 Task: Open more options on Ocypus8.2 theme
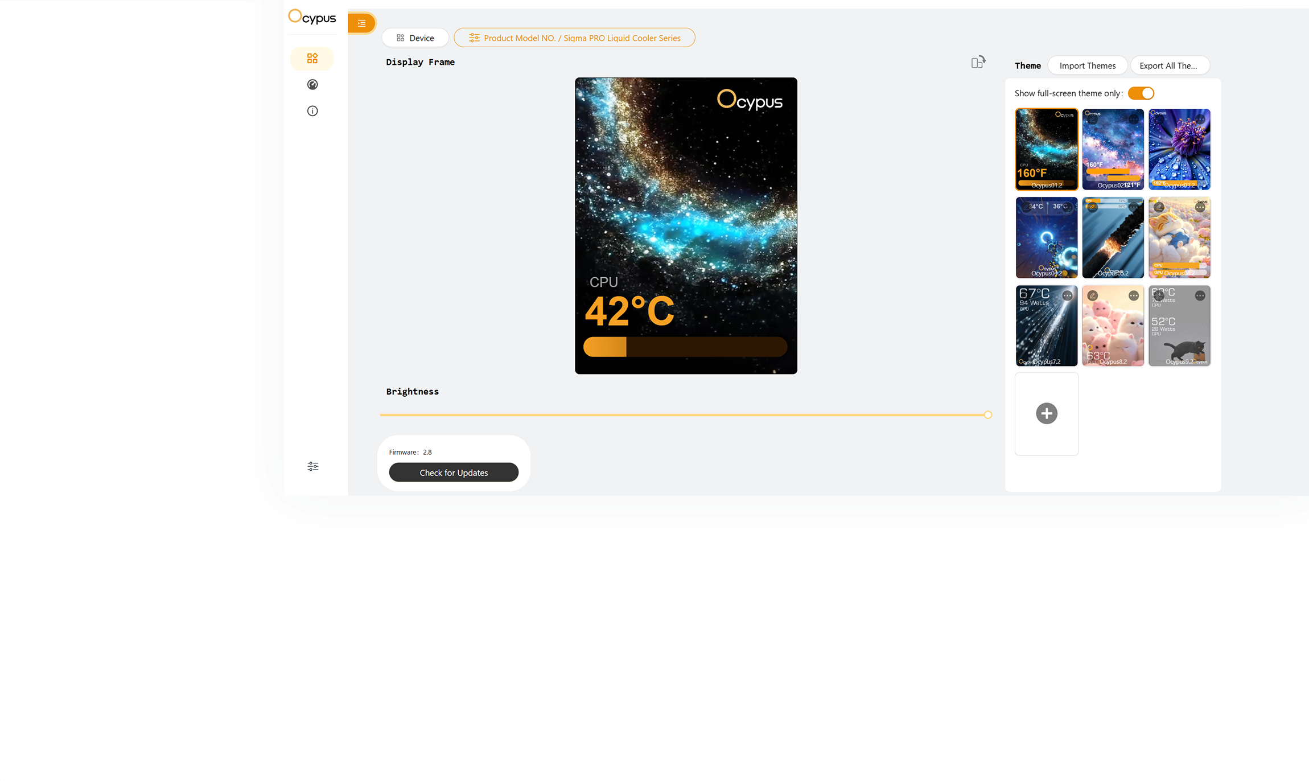(1133, 296)
